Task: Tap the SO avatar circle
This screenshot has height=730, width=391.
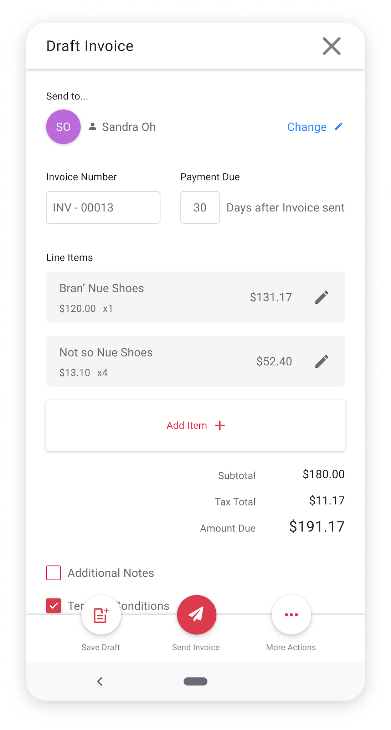Action: tap(63, 127)
